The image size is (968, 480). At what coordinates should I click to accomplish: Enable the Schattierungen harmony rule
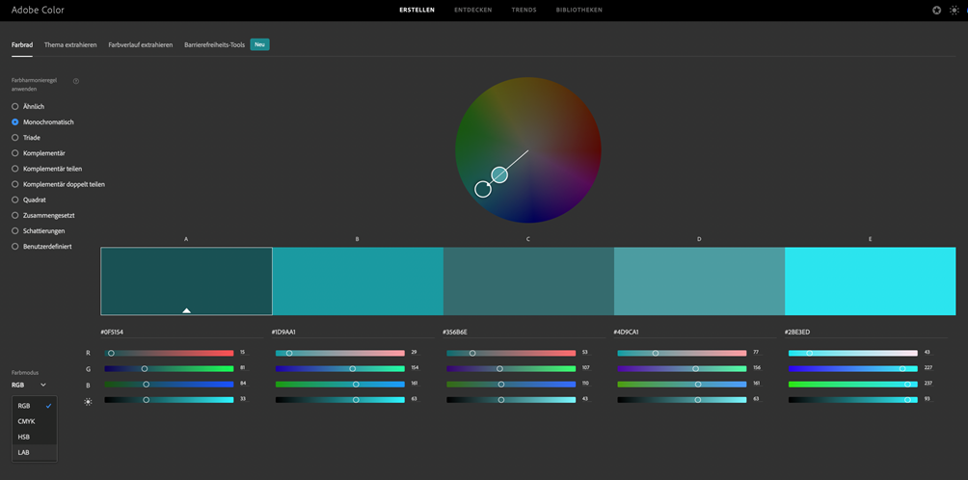coord(15,231)
